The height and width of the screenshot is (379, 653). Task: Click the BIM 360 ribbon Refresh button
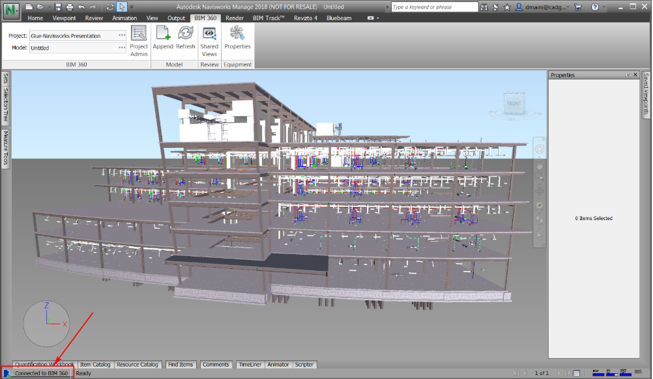coord(186,37)
